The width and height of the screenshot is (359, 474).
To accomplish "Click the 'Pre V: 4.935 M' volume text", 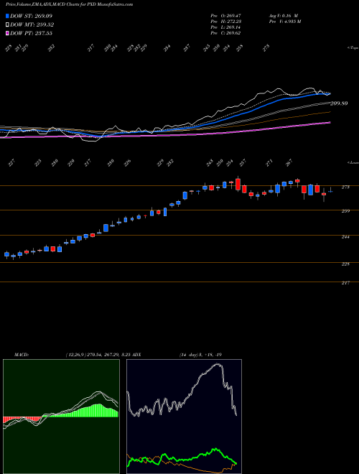I will (x=284, y=22).
